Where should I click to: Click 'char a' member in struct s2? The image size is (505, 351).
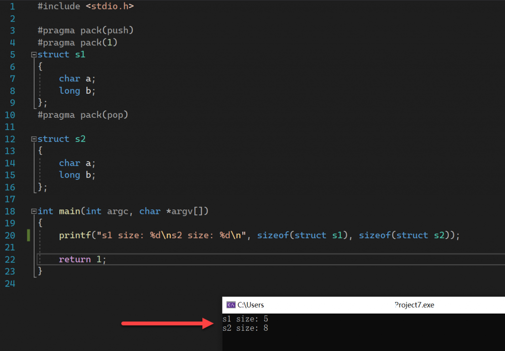(x=77, y=163)
